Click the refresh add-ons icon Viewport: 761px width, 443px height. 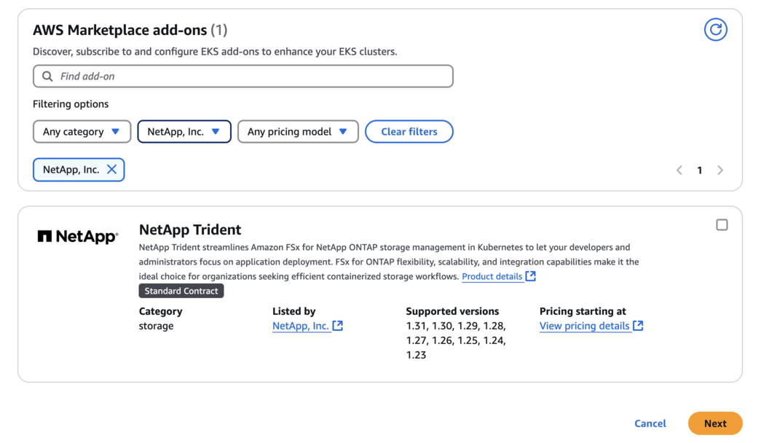(x=715, y=30)
